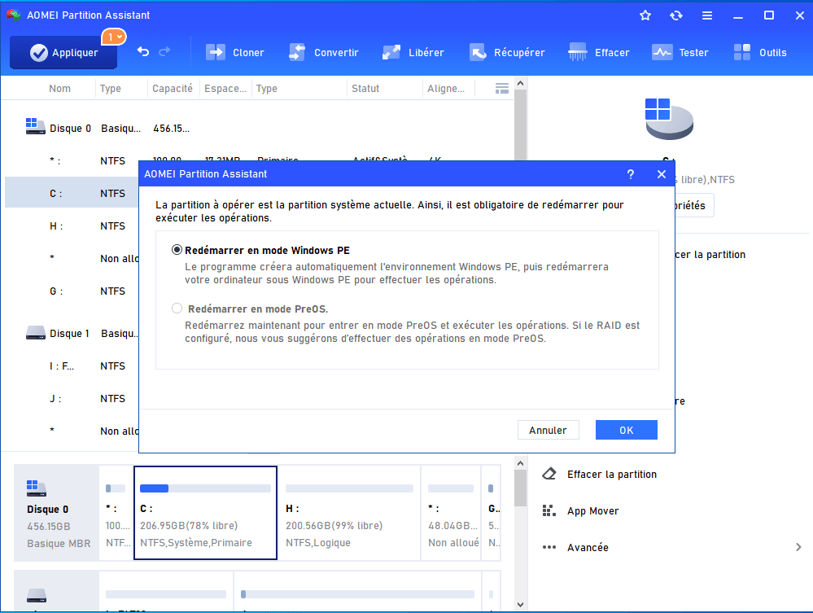Click the large disk icon in right panel
Viewport: 813px width, 613px height.
tap(669, 119)
